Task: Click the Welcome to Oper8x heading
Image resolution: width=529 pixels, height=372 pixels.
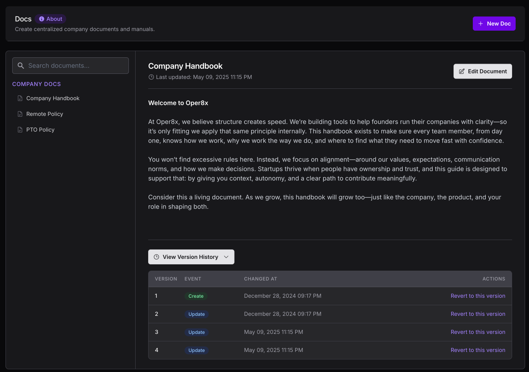Action: 178,103
